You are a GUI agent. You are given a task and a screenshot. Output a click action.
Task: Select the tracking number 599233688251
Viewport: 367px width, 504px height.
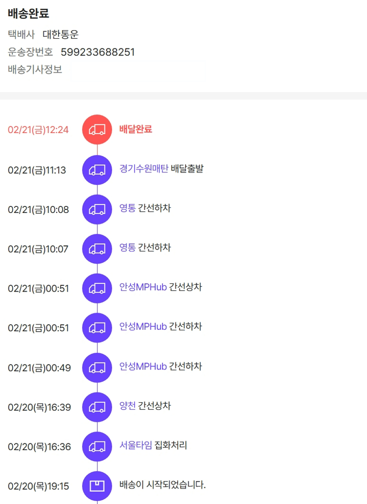[98, 52]
